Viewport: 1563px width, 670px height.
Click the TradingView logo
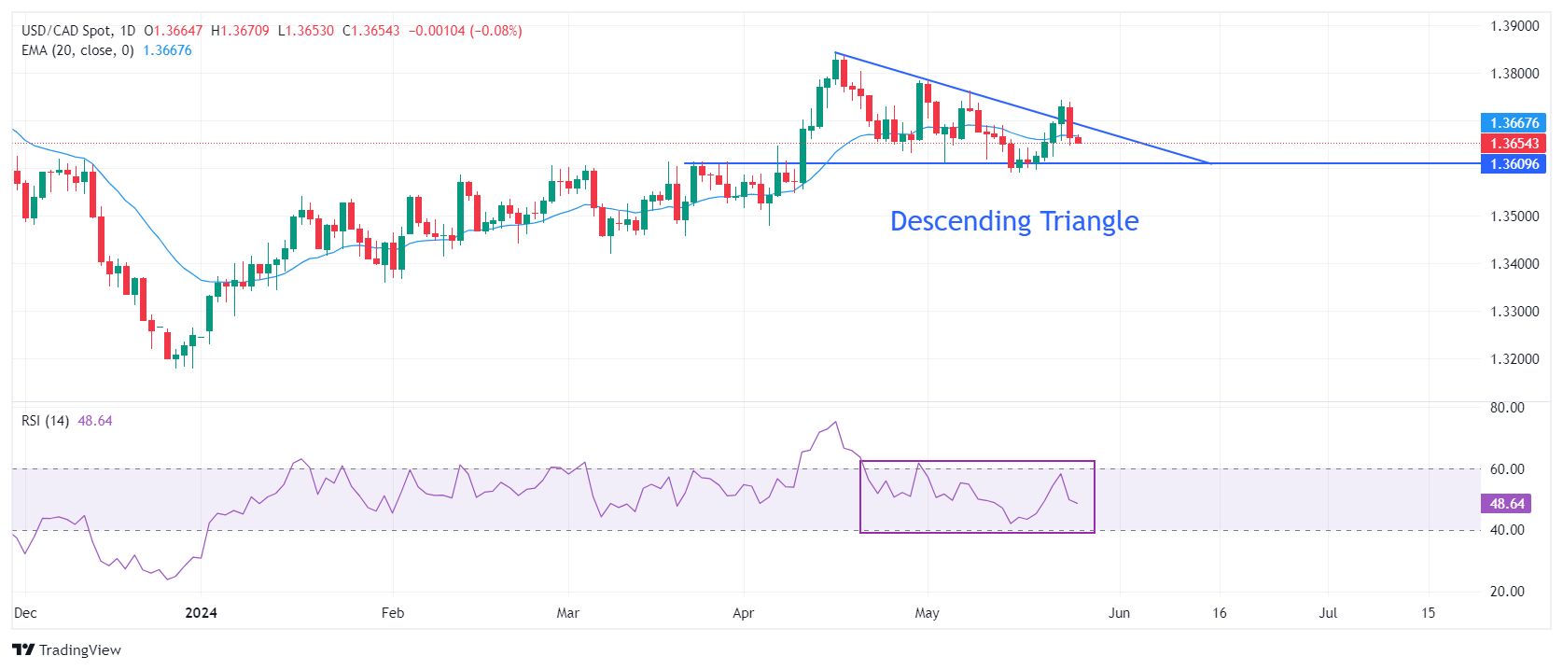click(66, 650)
